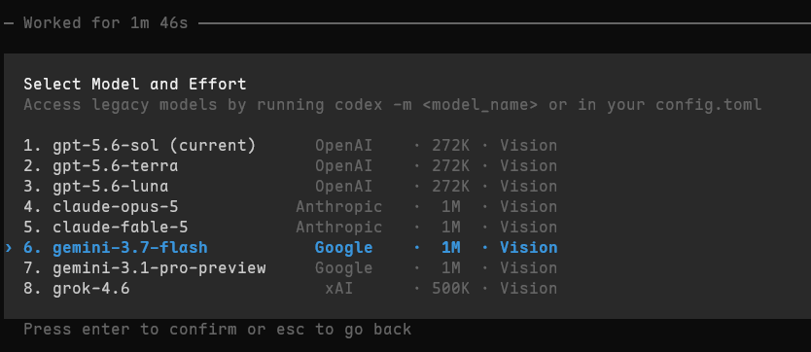Viewport: 811px width, 352px height.
Task: Select the gpt-5.6-sol (current) model
Action: pos(290,146)
